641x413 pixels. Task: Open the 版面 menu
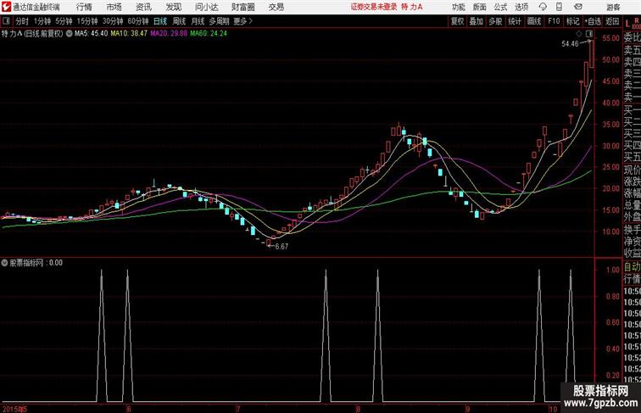[480, 7]
